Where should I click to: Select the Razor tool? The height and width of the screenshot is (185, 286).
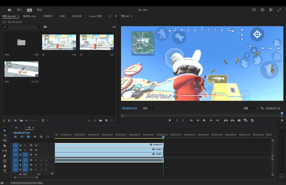click(5, 146)
